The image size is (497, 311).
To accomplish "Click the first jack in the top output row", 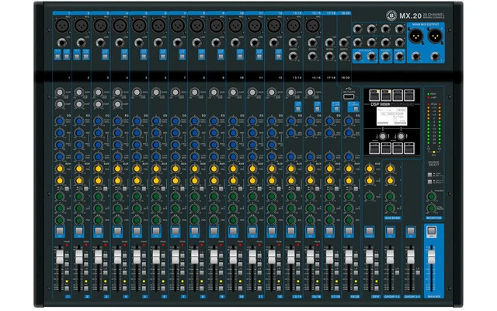I will pos(357,29).
